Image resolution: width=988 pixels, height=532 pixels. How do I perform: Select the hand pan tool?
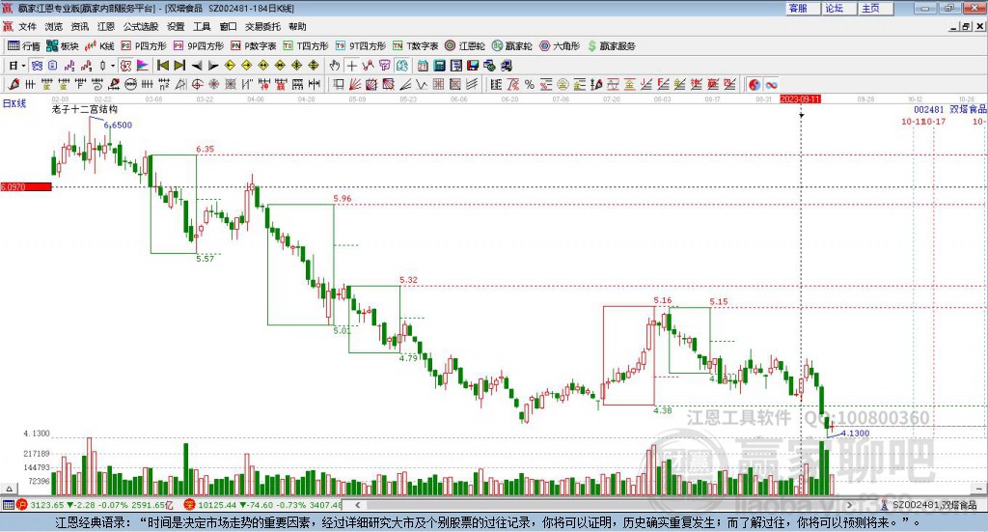(x=335, y=66)
